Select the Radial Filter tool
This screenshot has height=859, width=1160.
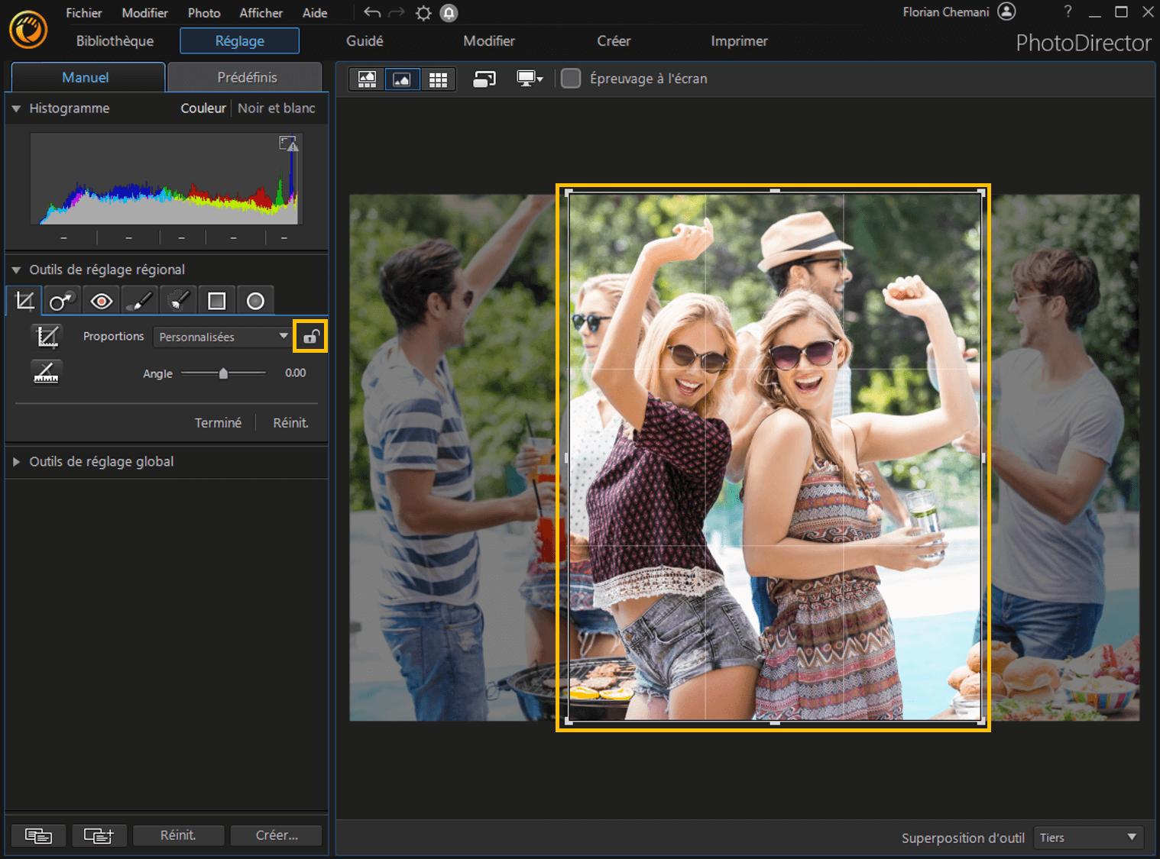click(x=255, y=300)
